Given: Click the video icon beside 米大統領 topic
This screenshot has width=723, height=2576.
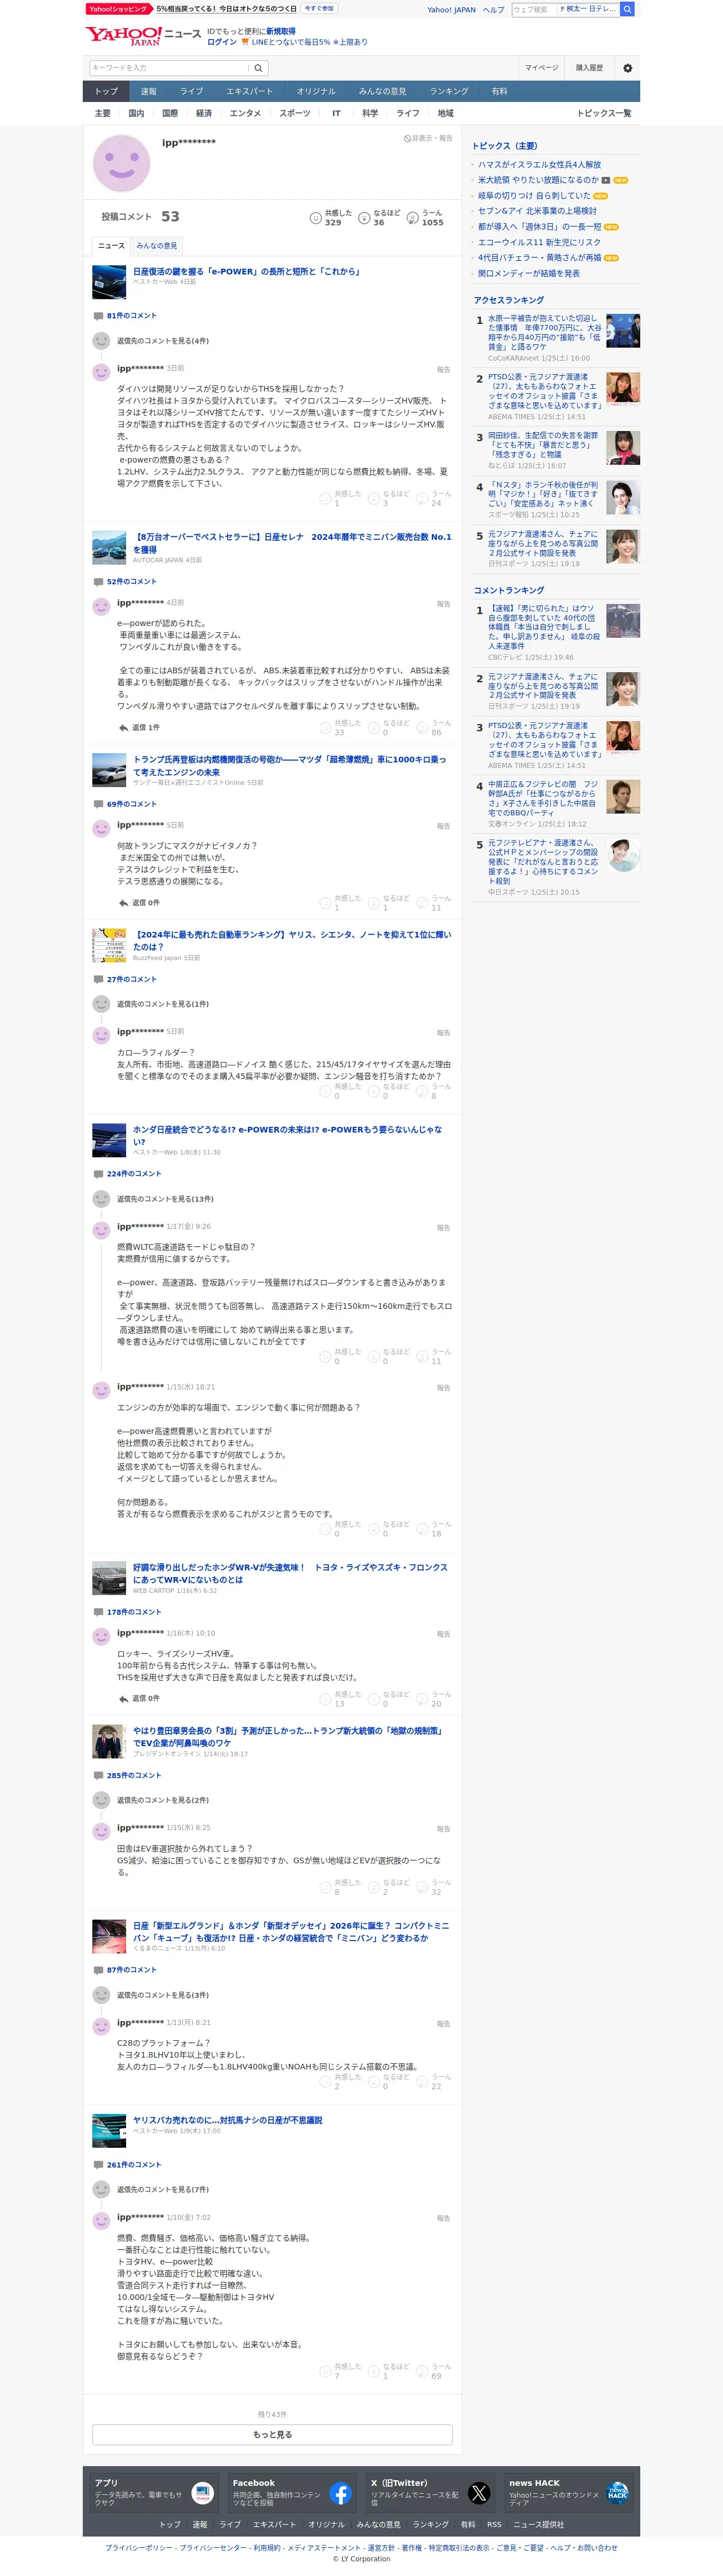Looking at the screenshot, I should point(606,180).
